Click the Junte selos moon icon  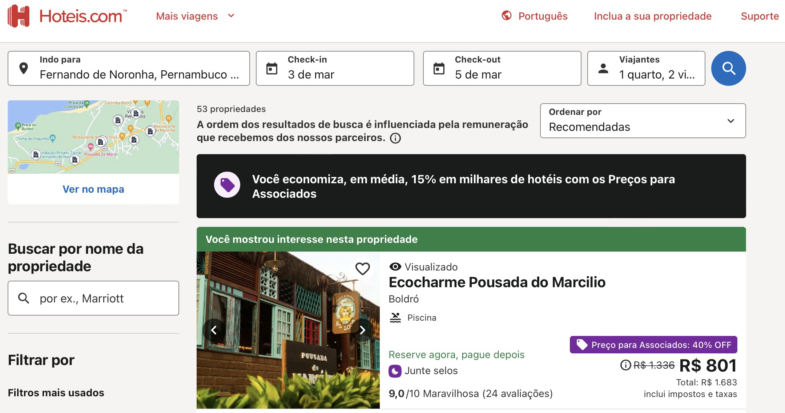pyautogui.click(x=395, y=371)
